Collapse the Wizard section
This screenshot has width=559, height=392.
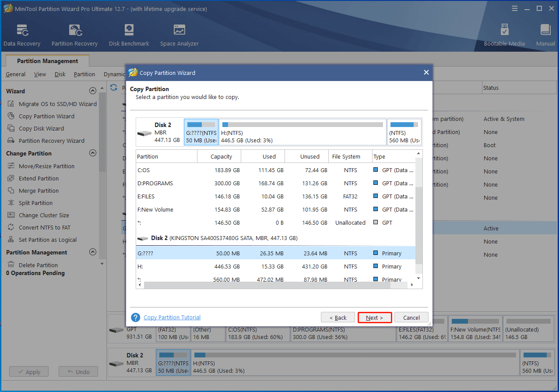[92, 91]
